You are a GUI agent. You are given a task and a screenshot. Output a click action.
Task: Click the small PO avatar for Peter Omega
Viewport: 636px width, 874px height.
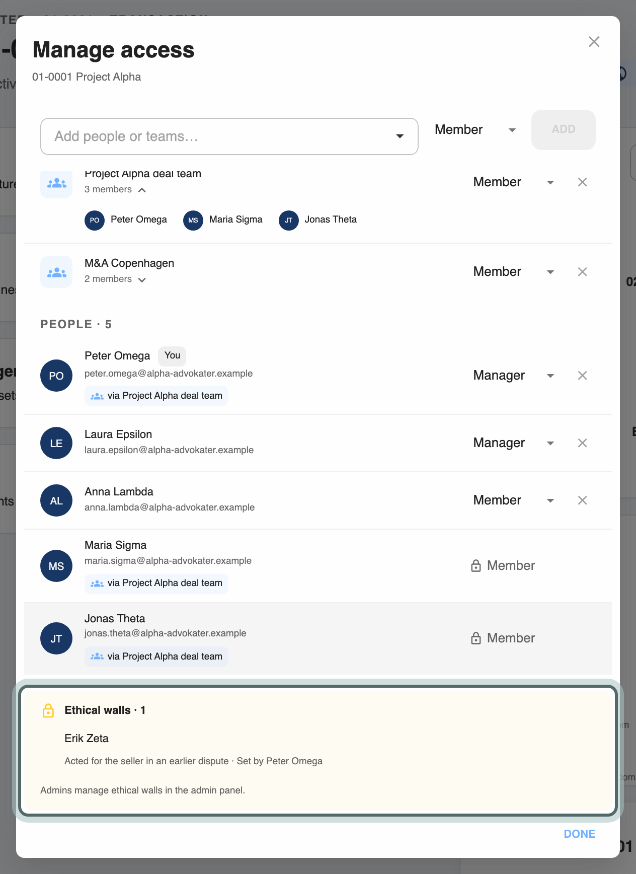coord(95,220)
